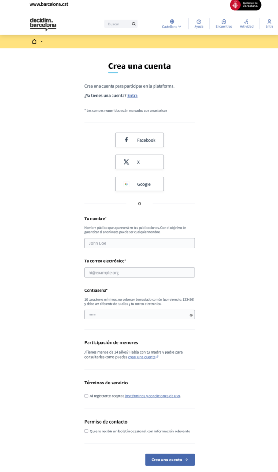
Task: Open the Encuentros meetings icon
Action: 224,22
